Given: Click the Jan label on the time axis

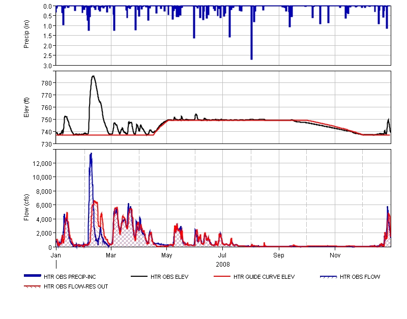Looking at the screenshot, I should click(56, 255).
